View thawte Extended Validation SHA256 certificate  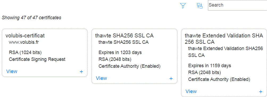(x=191, y=91)
